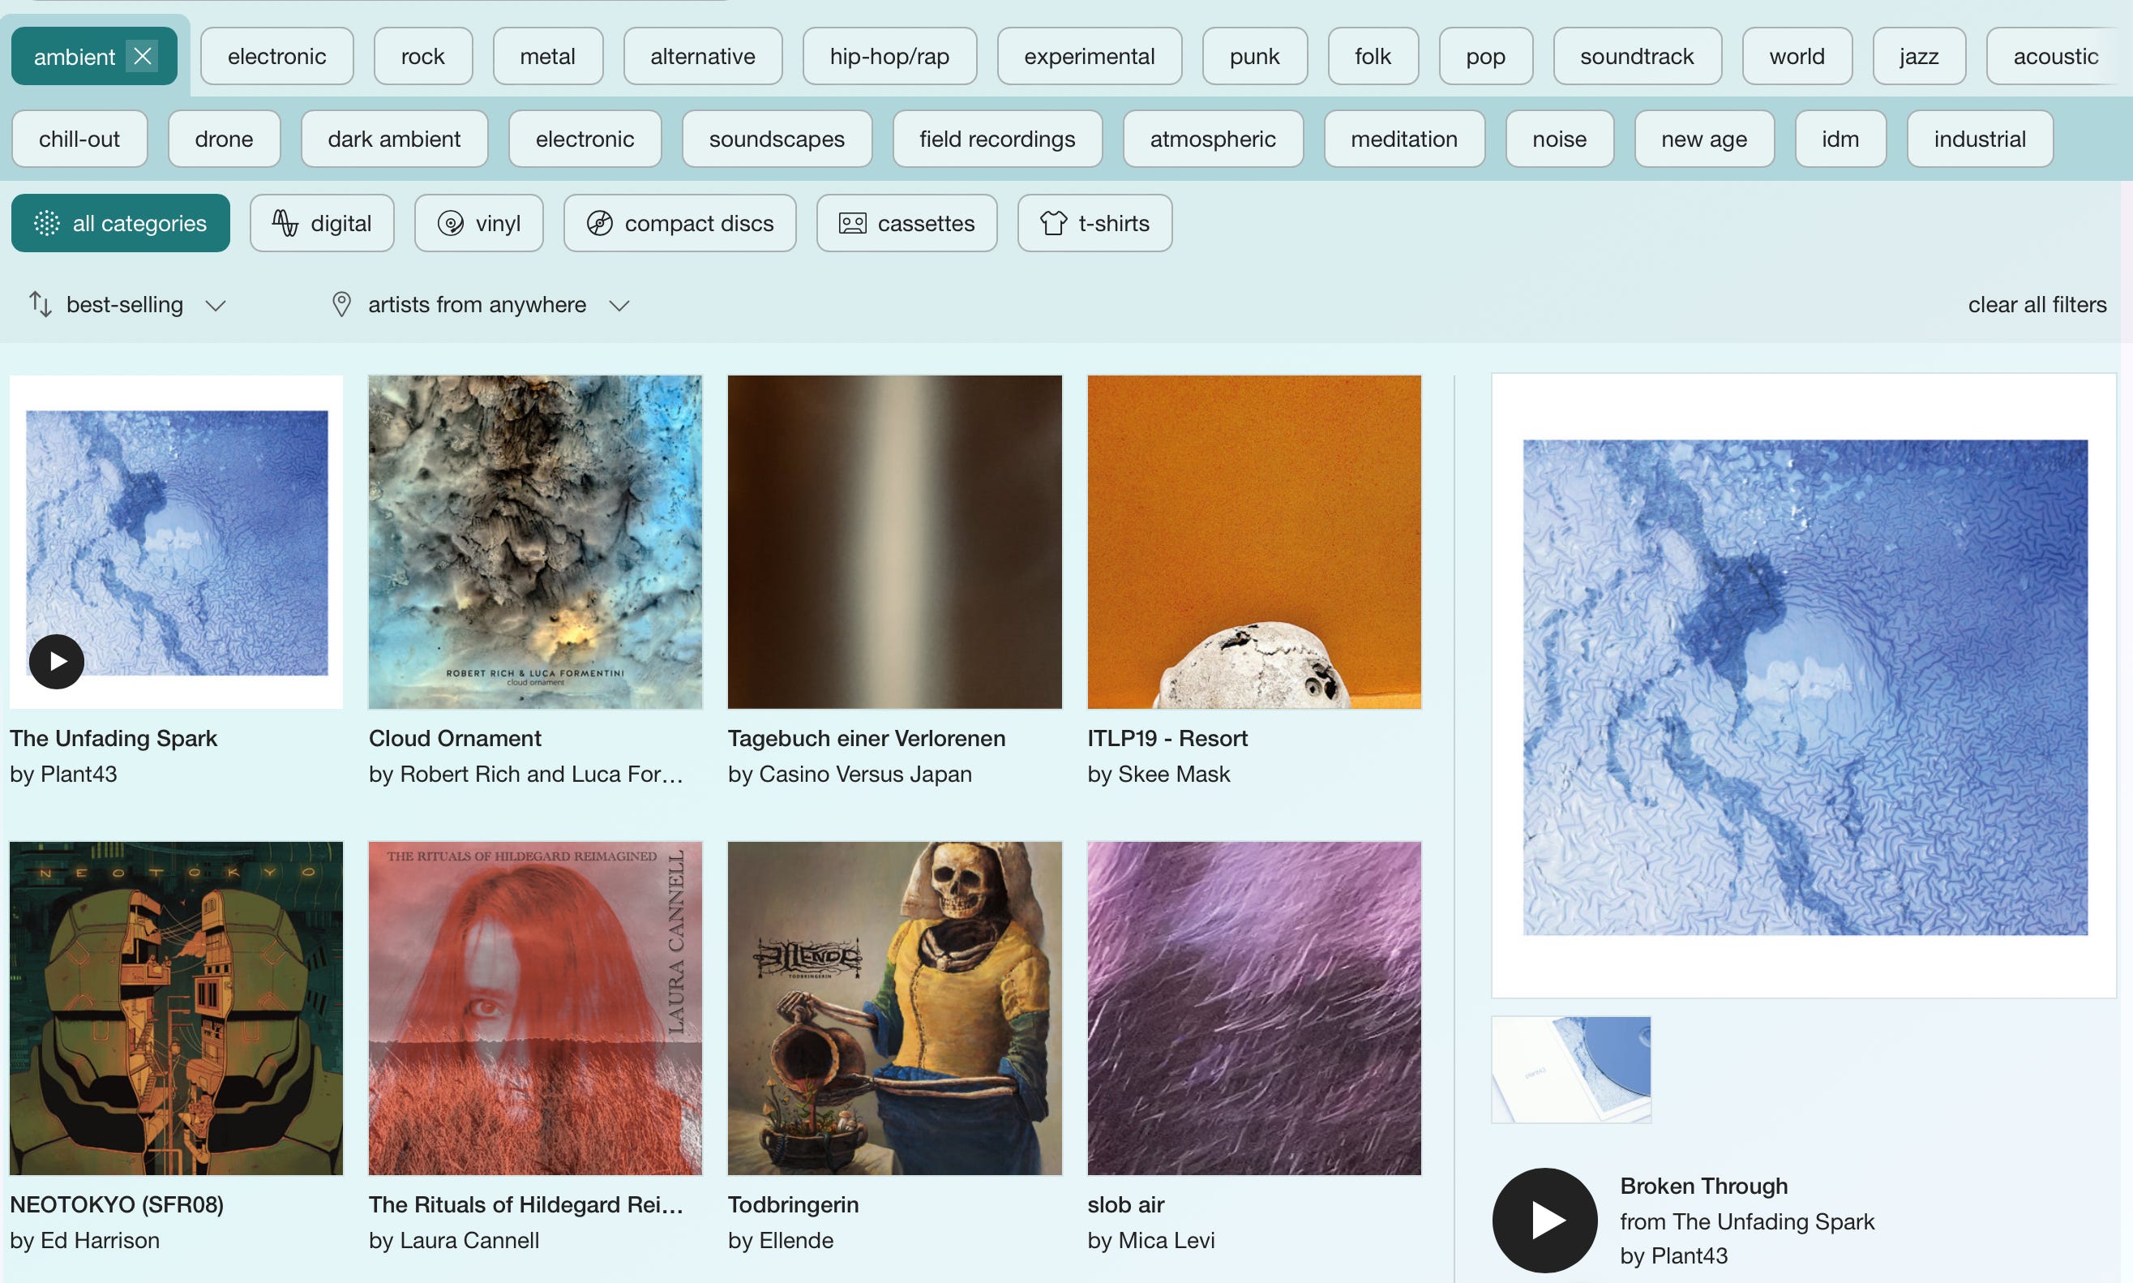Open the artists from anywhere location menu

pyautogui.click(x=477, y=304)
